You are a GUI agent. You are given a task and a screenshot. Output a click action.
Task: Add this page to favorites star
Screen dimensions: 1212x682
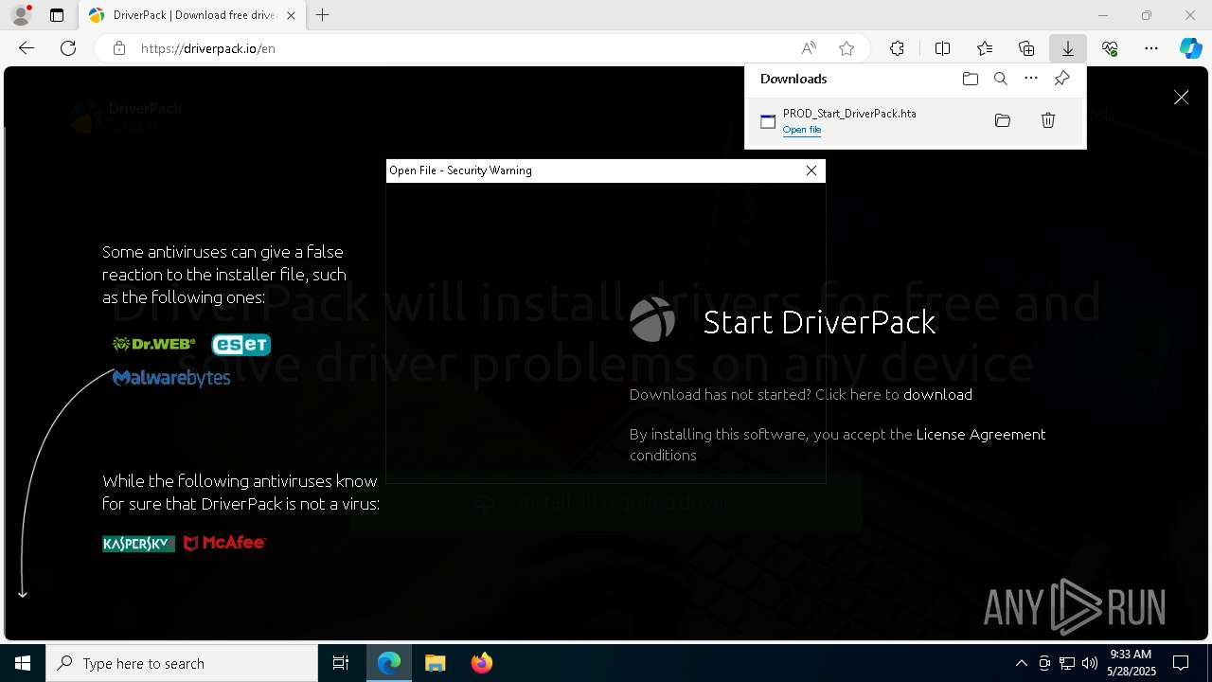(847, 48)
